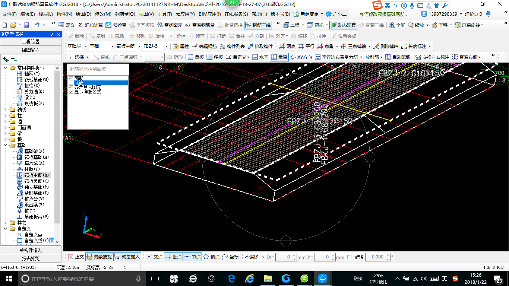This screenshot has width=509, height=286.
Task: Choose 垂直 vertical rebar direction
Action: coord(279,57)
